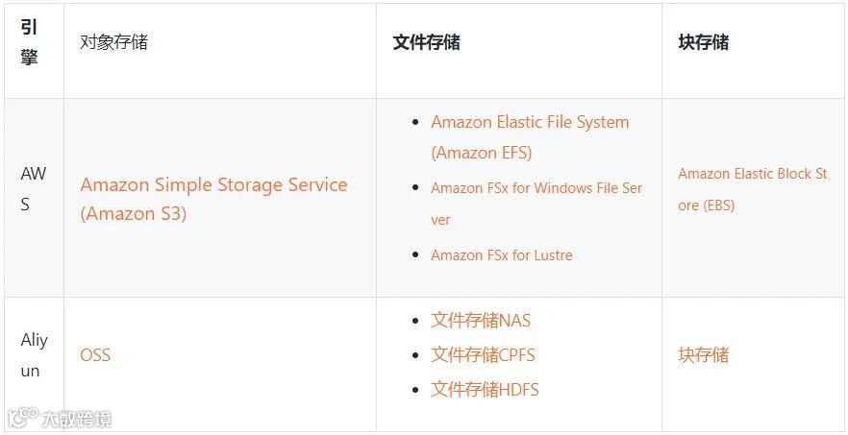Click the Aliyun row label cell

34,355
